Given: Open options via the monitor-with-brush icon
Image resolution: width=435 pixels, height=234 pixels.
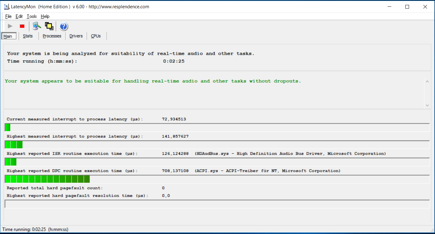Looking at the screenshot, I should 37,26.
